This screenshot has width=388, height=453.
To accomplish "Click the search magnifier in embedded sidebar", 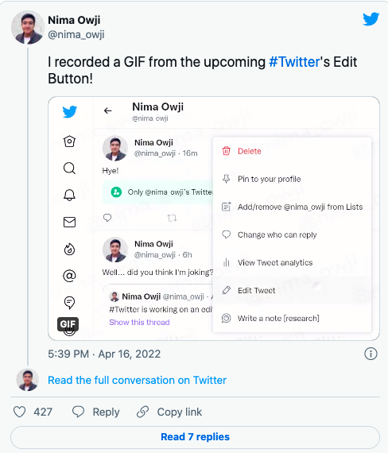I will [x=69, y=168].
